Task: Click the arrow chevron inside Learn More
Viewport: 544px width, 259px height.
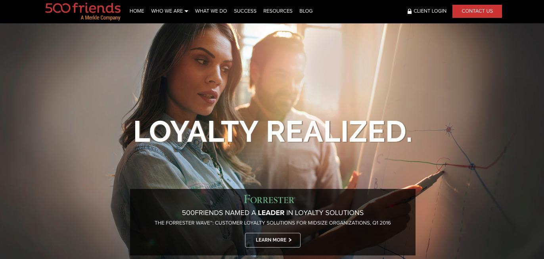Action: (x=290, y=240)
